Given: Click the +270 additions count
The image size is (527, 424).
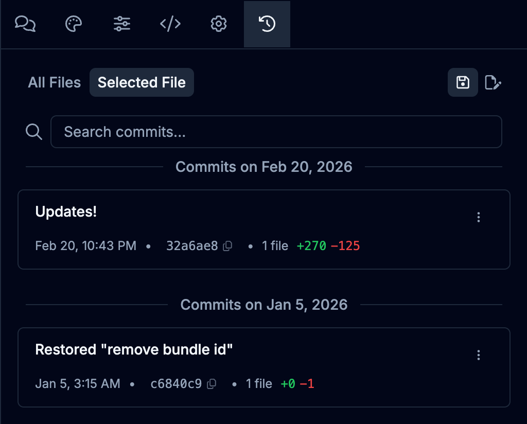Looking at the screenshot, I should point(311,246).
